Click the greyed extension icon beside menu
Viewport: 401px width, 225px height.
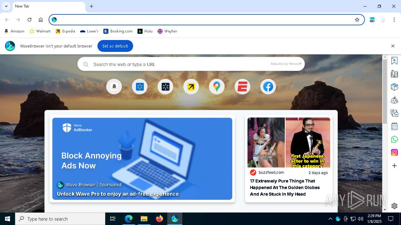pyautogui.click(x=383, y=20)
